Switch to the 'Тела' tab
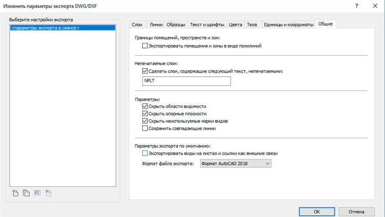 pos(252,25)
